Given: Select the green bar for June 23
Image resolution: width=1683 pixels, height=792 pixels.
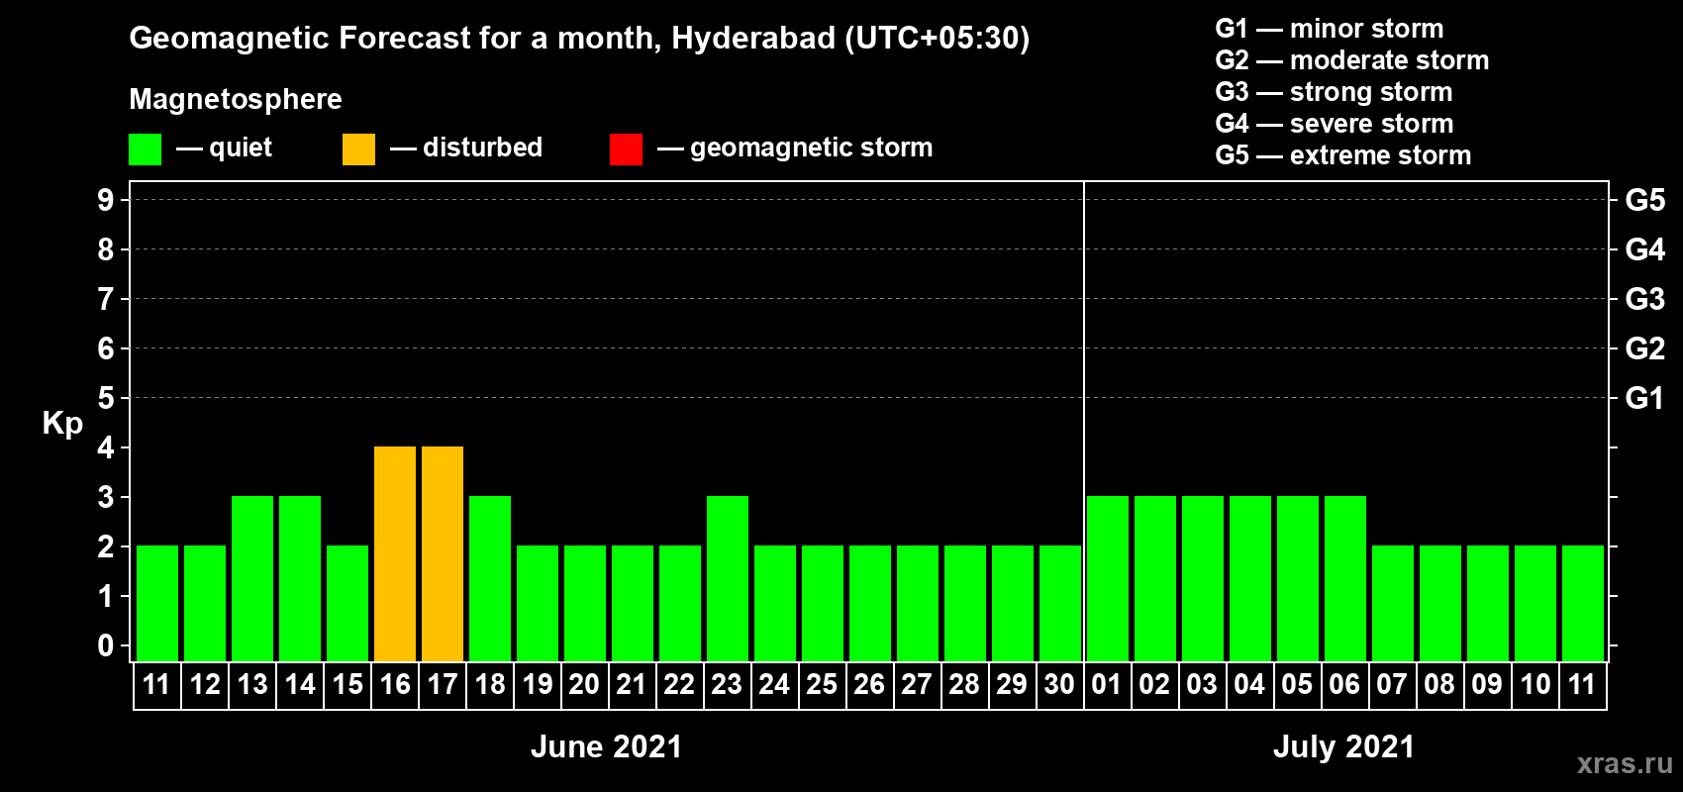Looking at the screenshot, I should tap(728, 578).
